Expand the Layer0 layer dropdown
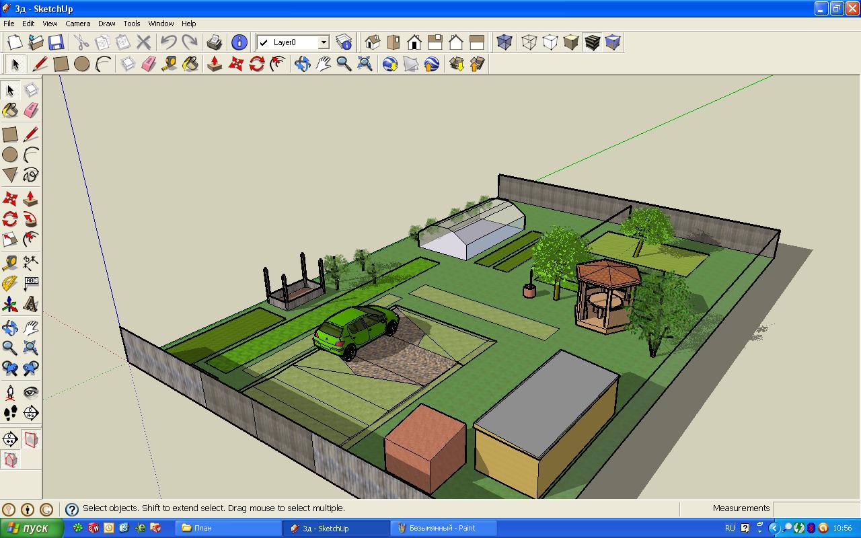861x538 pixels. point(324,42)
